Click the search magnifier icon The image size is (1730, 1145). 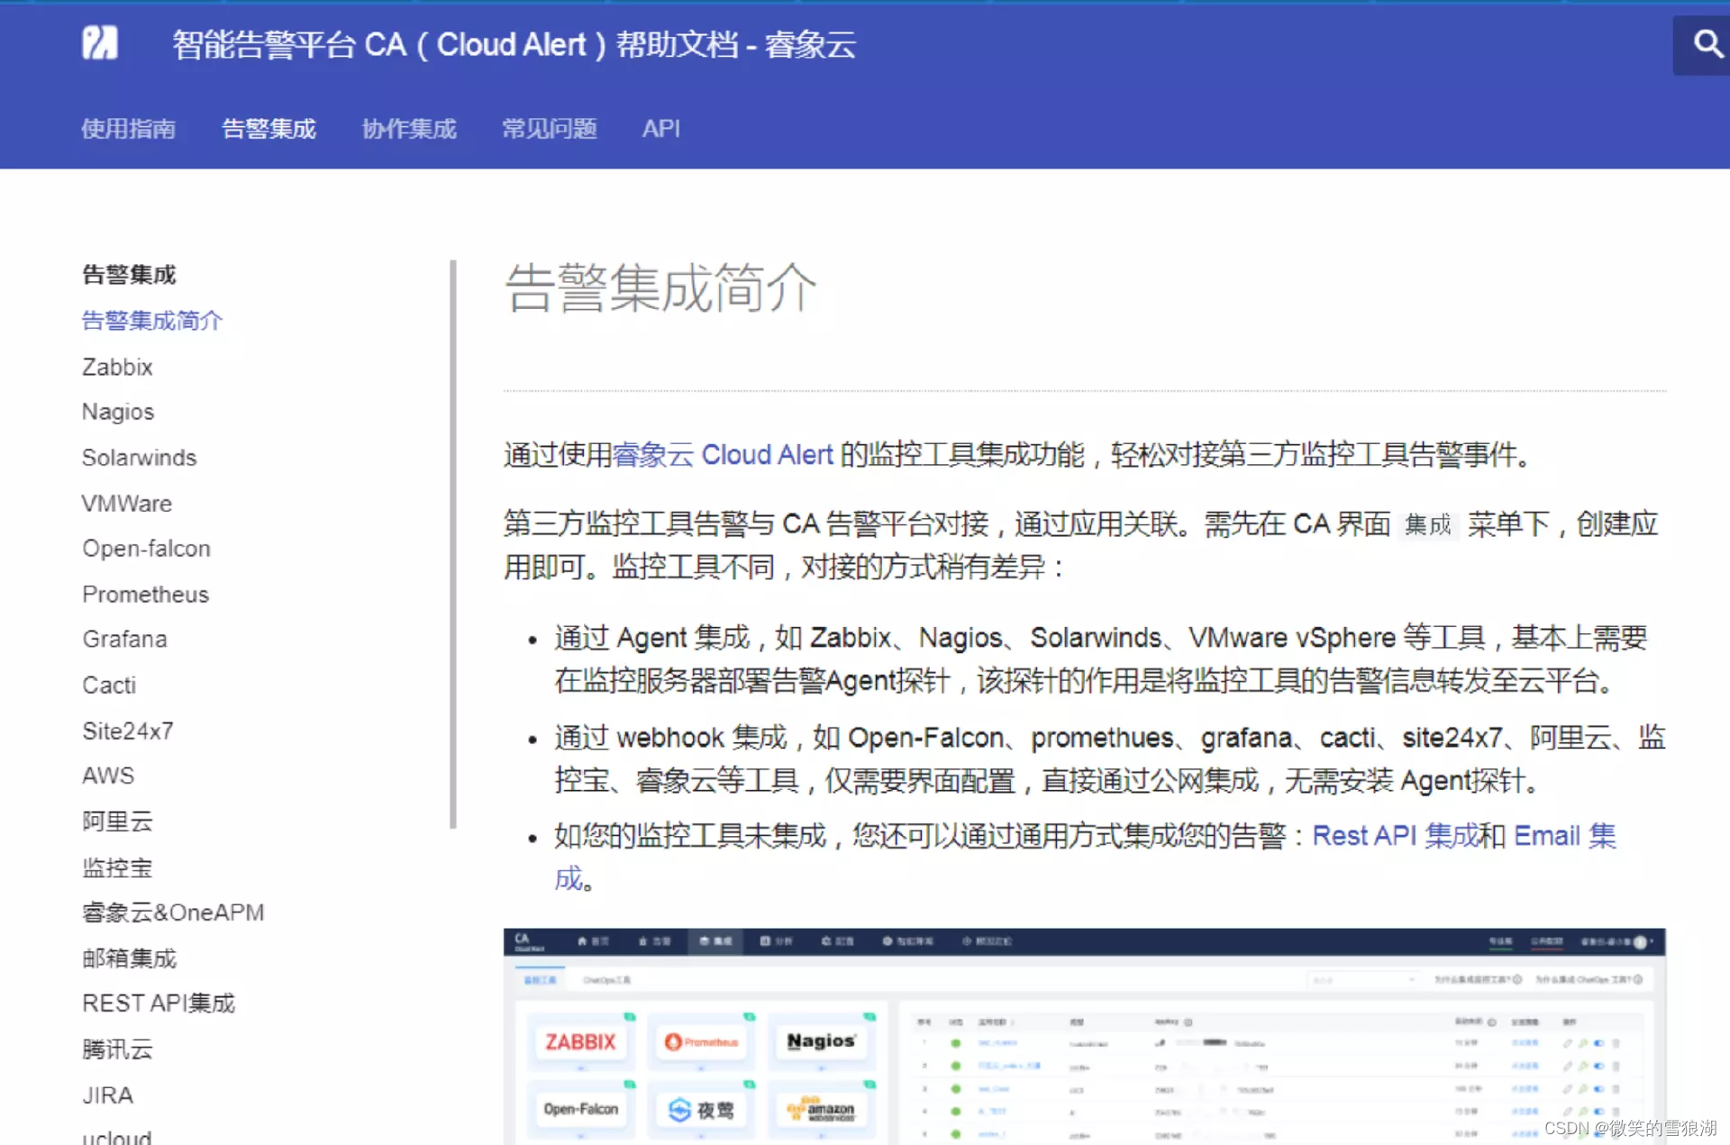1706,43
